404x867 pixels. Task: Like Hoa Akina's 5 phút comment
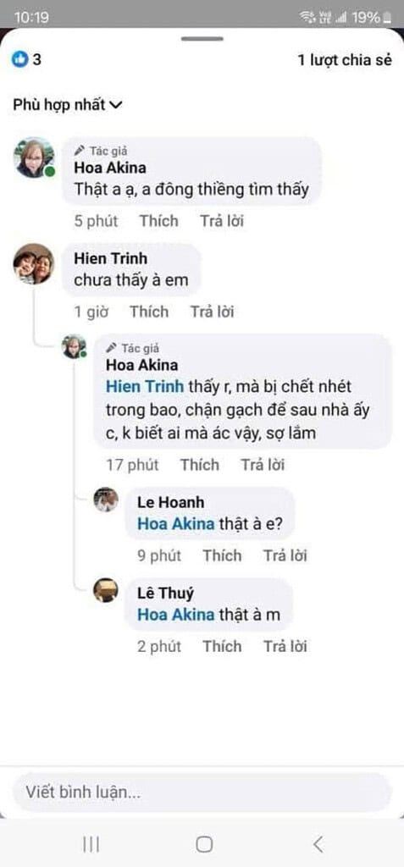[x=159, y=221]
